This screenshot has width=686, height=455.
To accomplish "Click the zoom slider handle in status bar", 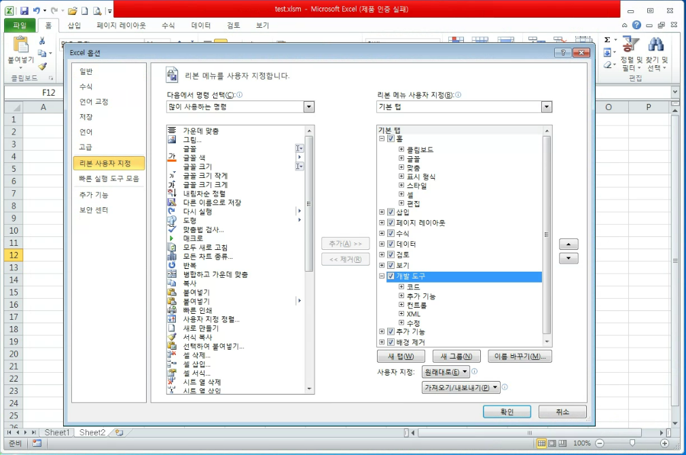I will pyautogui.click(x=632, y=443).
